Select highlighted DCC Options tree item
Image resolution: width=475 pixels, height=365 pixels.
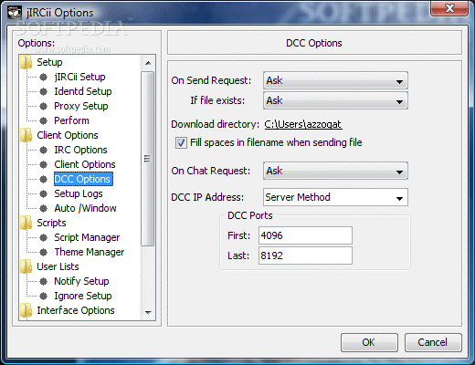tap(83, 179)
